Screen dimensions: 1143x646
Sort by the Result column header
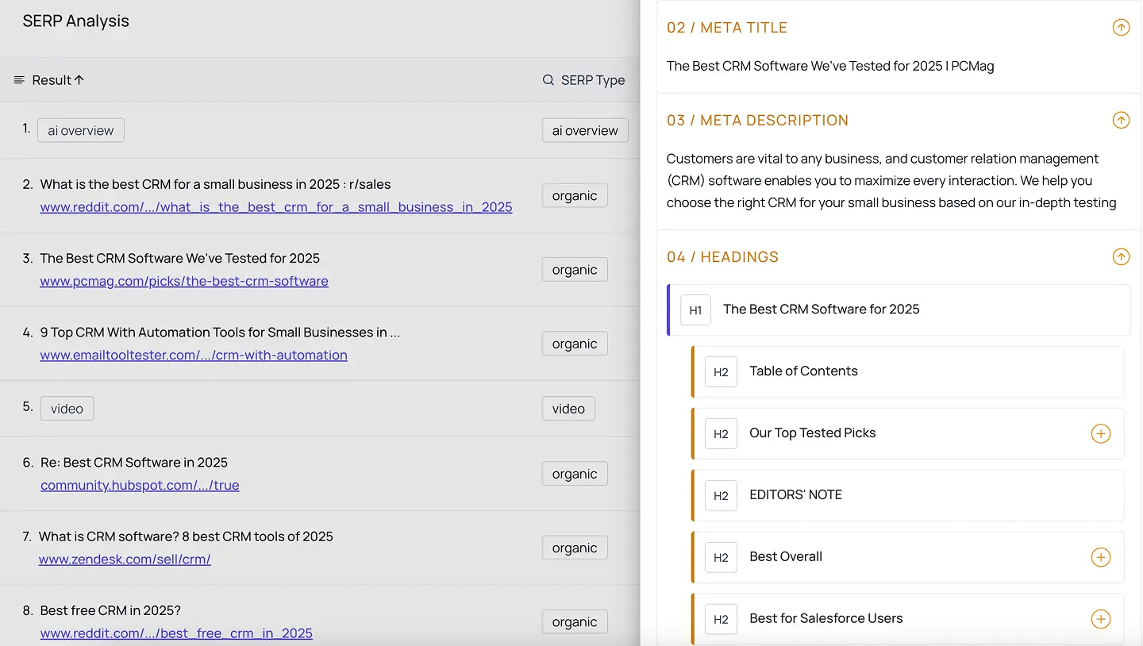(52, 80)
